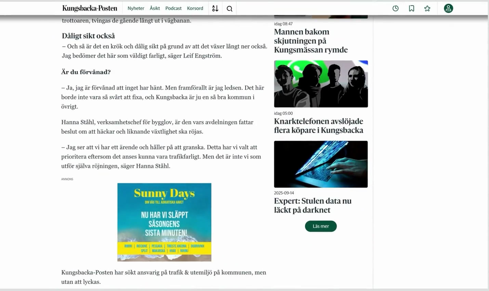Image resolution: width=489 pixels, height=291 pixels.
Task: Click the Sunny Days advertisement banner
Action: pos(164,222)
